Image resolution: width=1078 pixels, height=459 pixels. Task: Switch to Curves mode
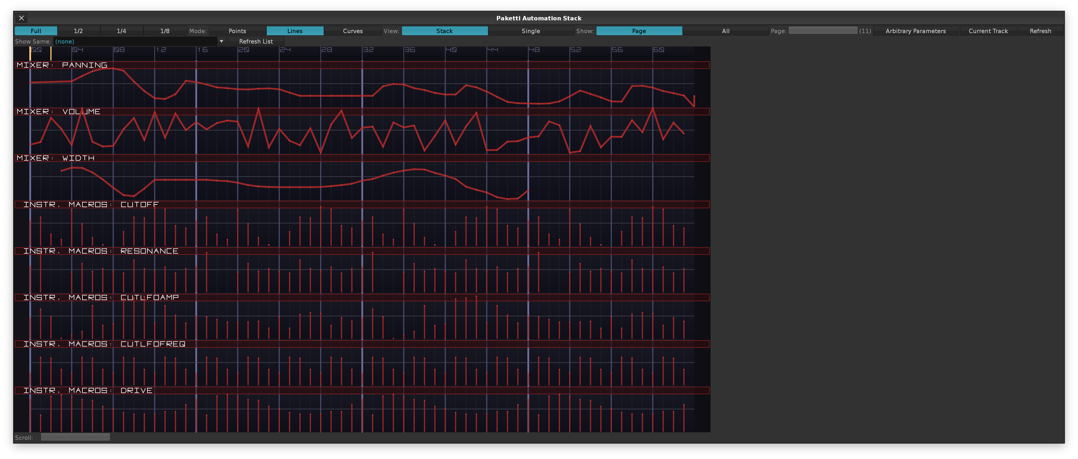[352, 31]
